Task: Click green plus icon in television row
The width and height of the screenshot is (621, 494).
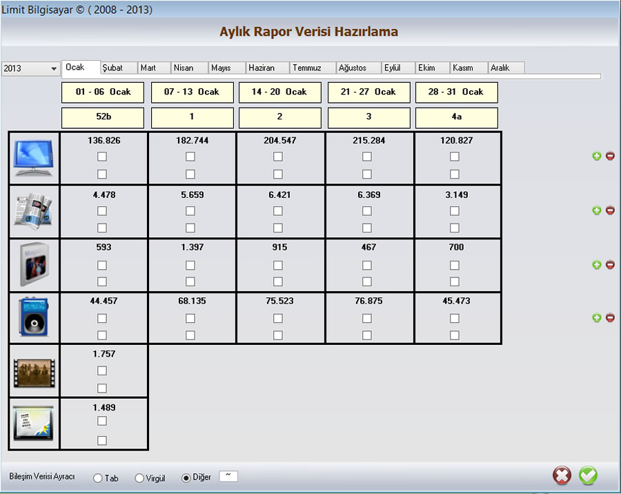Action: tap(597, 157)
